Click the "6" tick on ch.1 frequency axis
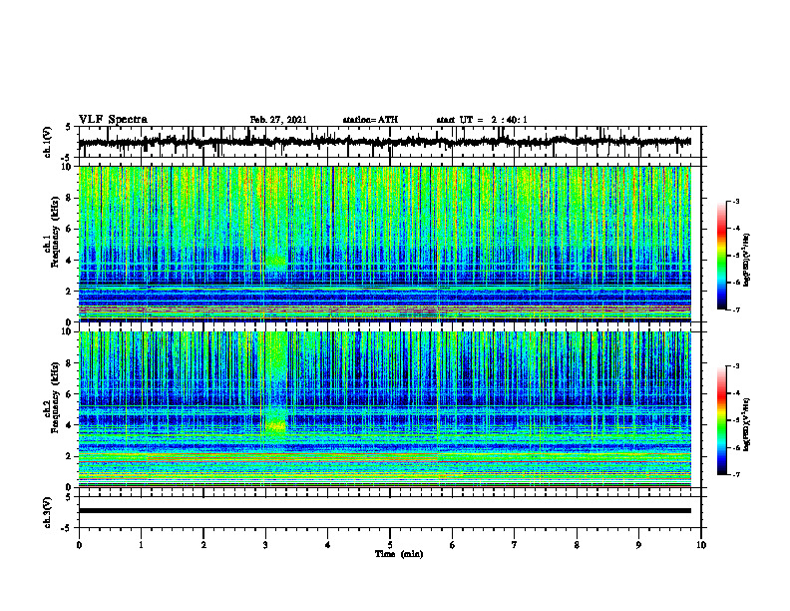Screen dimensions: 790x611 [x=70, y=229]
